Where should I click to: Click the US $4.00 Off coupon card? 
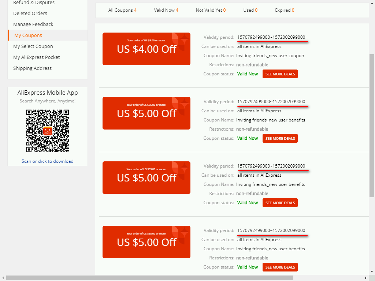point(146,49)
